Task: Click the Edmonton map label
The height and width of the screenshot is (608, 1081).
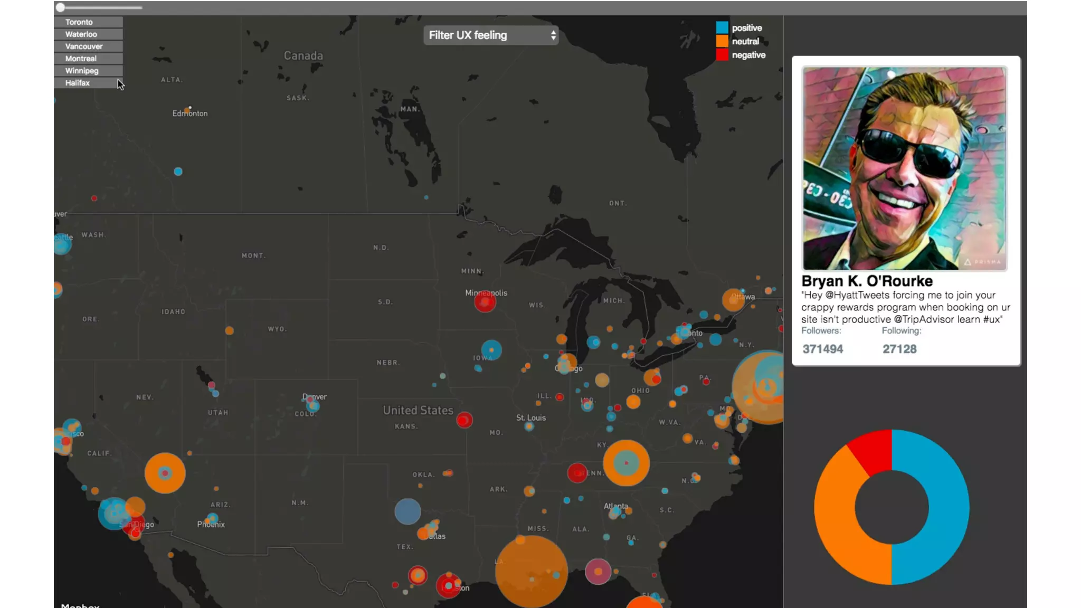Action: coord(190,113)
